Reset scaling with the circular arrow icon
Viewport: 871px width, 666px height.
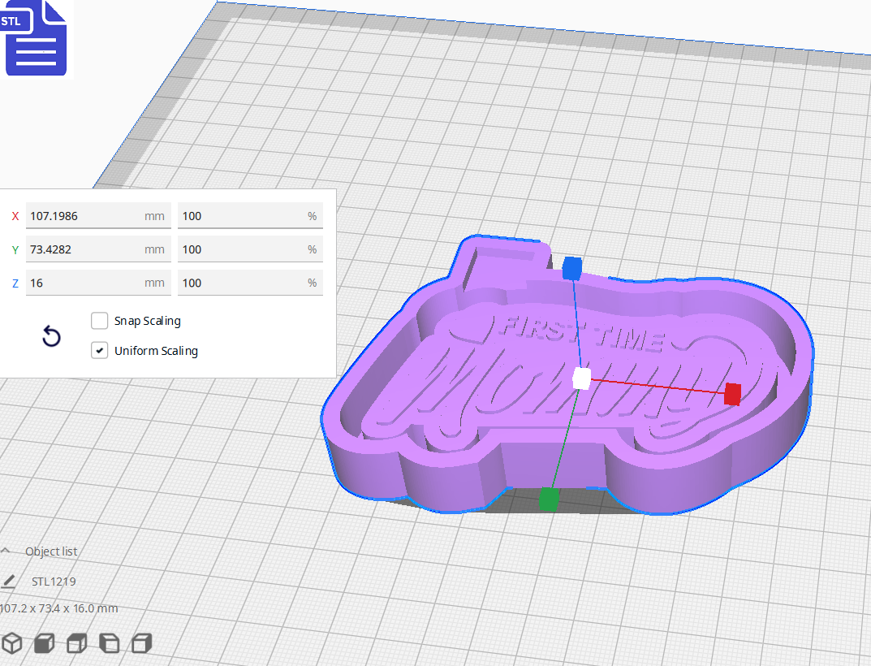pos(51,335)
